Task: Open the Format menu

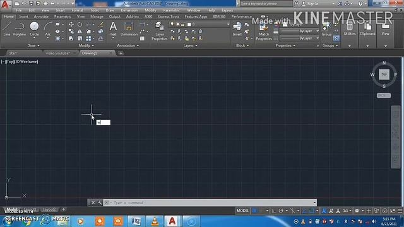Action: click(x=77, y=10)
